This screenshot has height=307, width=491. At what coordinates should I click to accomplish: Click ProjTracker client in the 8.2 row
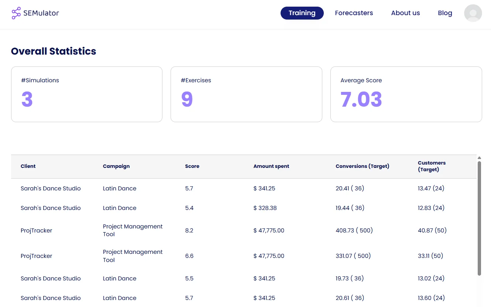coord(36,231)
